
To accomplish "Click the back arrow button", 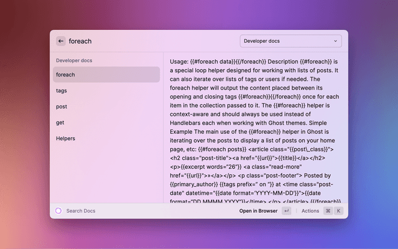I will coord(60,41).
